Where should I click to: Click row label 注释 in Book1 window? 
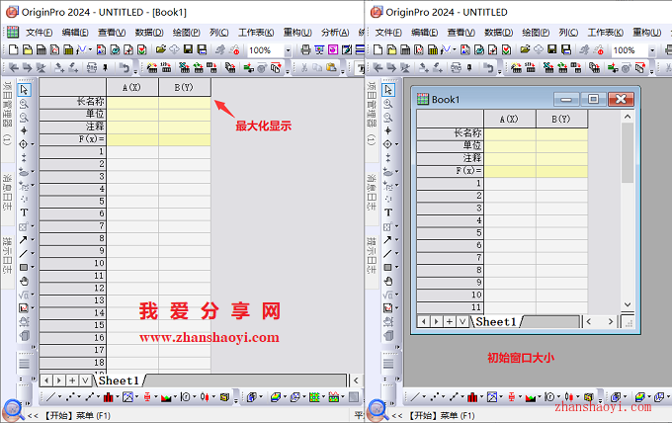click(x=450, y=158)
